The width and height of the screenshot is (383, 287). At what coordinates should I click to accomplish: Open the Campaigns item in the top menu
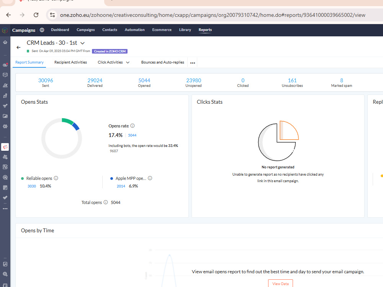pyautogui.click(x=86, y=30)
